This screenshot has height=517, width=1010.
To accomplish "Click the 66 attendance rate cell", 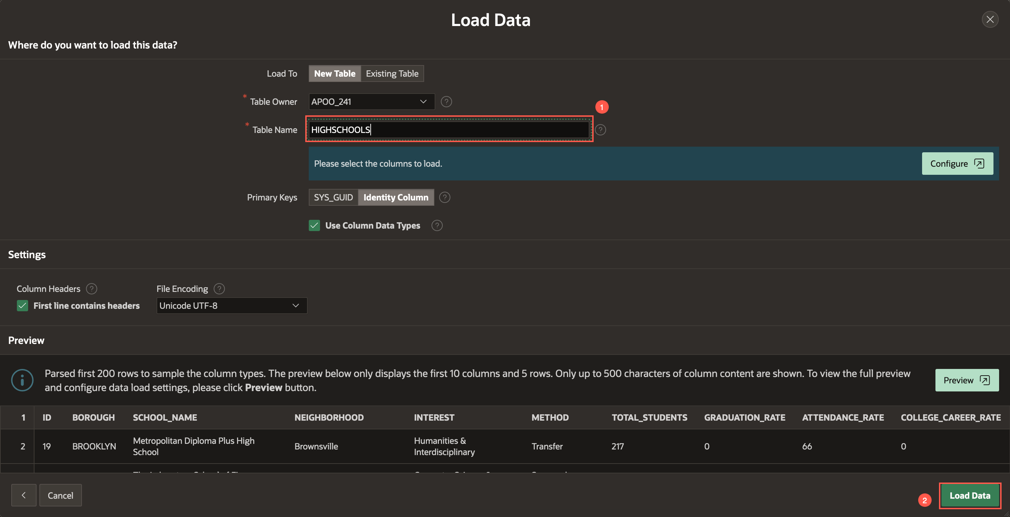I will click(x=806, y=446).
